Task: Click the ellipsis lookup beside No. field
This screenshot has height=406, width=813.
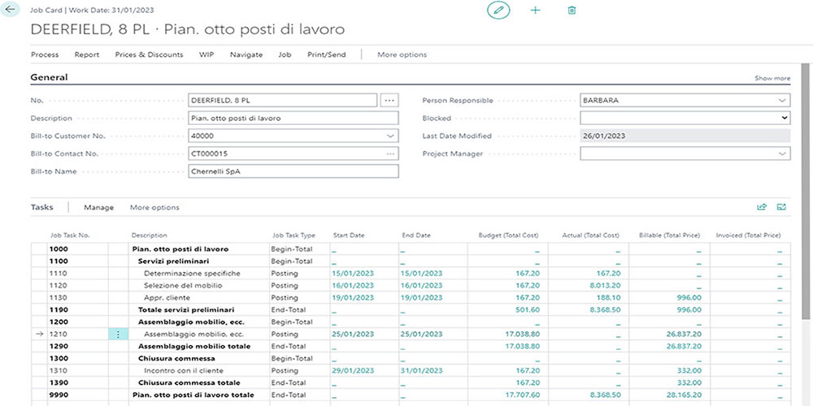Action: [x=389, y=100]
